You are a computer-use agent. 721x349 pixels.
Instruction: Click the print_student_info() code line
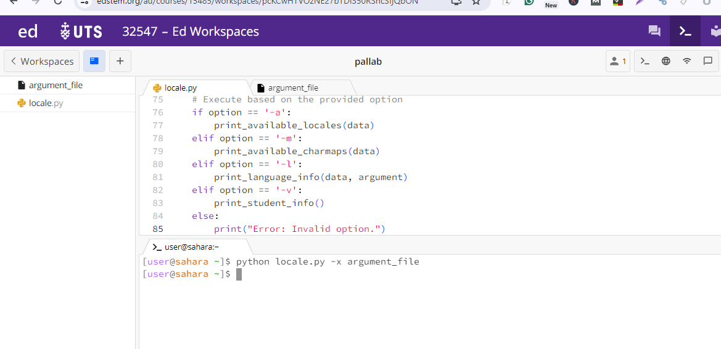(270, 203)
